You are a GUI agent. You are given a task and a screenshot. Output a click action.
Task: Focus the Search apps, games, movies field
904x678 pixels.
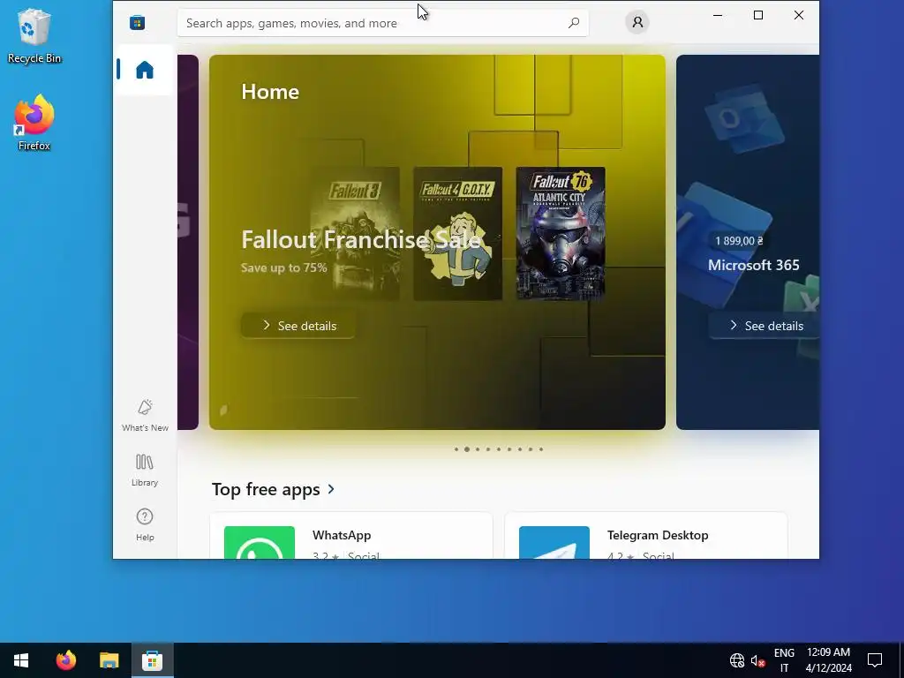(383, 23)
